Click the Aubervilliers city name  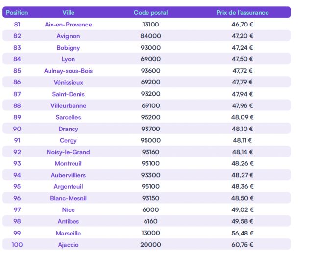click(x=68, y=175)
